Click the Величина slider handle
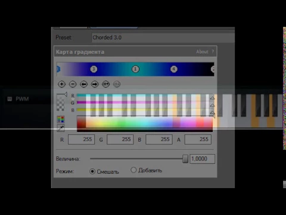This screenshot has height=215, width=286. [185, 159]
